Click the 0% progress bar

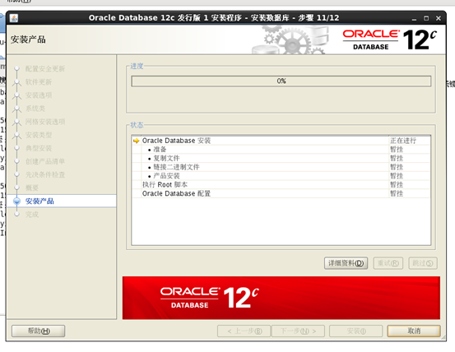click(281, 81)
